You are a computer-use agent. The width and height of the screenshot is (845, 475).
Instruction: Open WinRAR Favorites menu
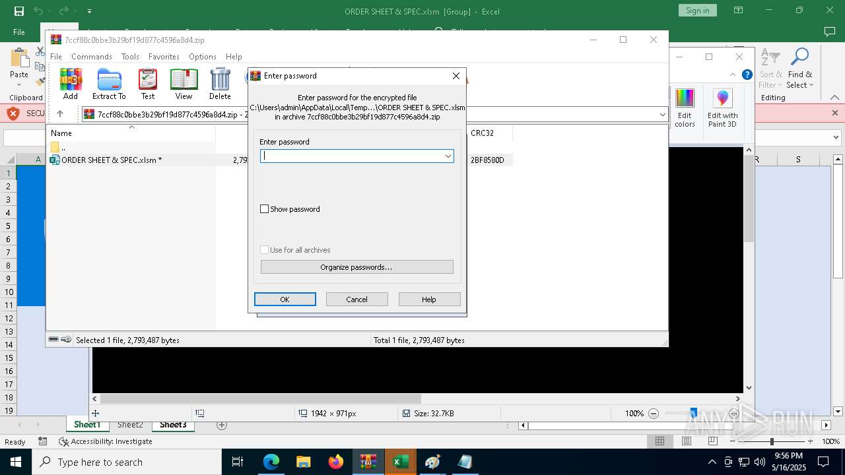click(164, 57)
